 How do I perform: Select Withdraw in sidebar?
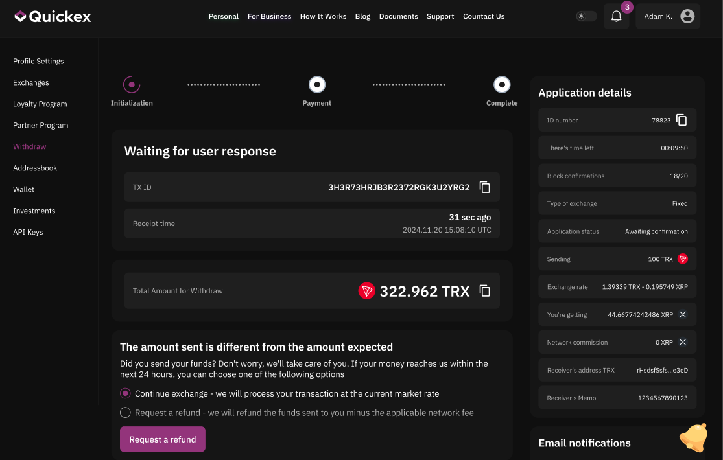pos(30,146)
